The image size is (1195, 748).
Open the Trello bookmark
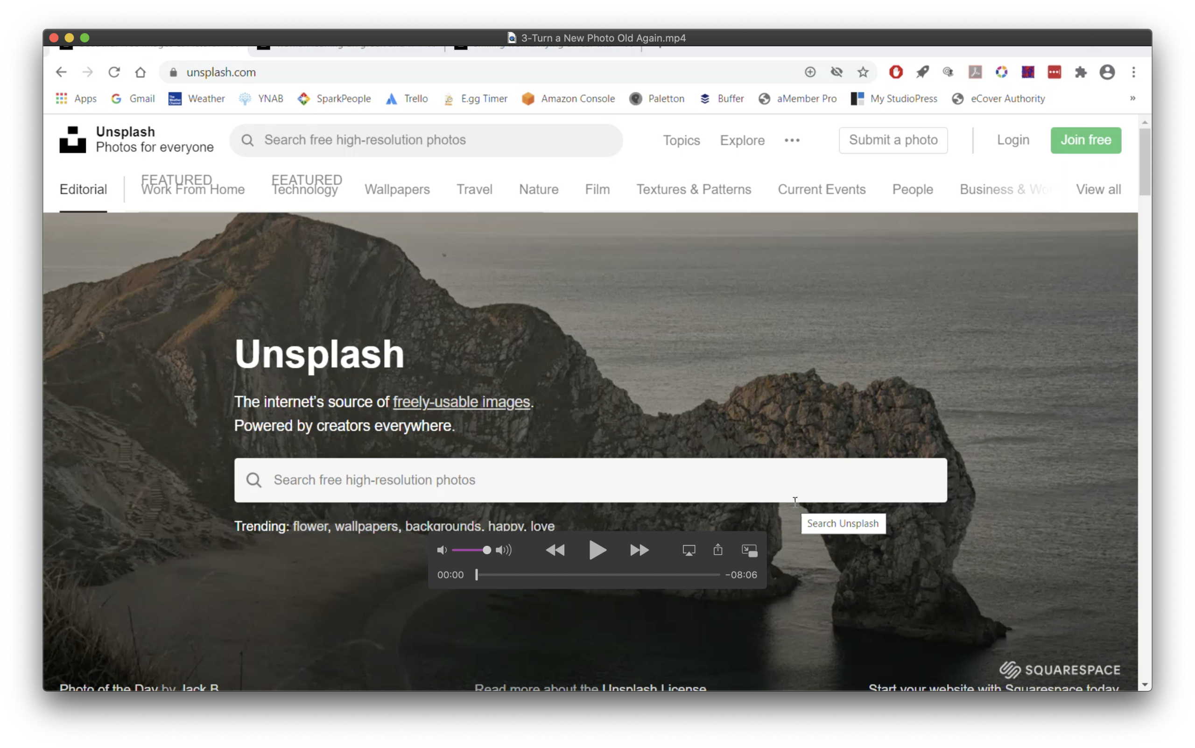407,99
